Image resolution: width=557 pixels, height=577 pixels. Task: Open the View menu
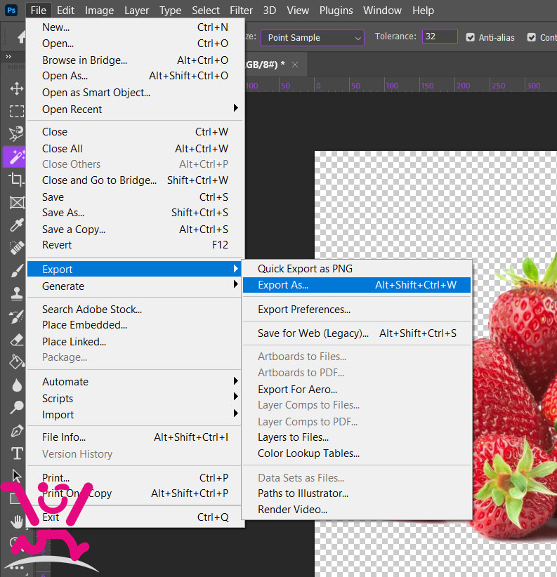coord(298,11)
